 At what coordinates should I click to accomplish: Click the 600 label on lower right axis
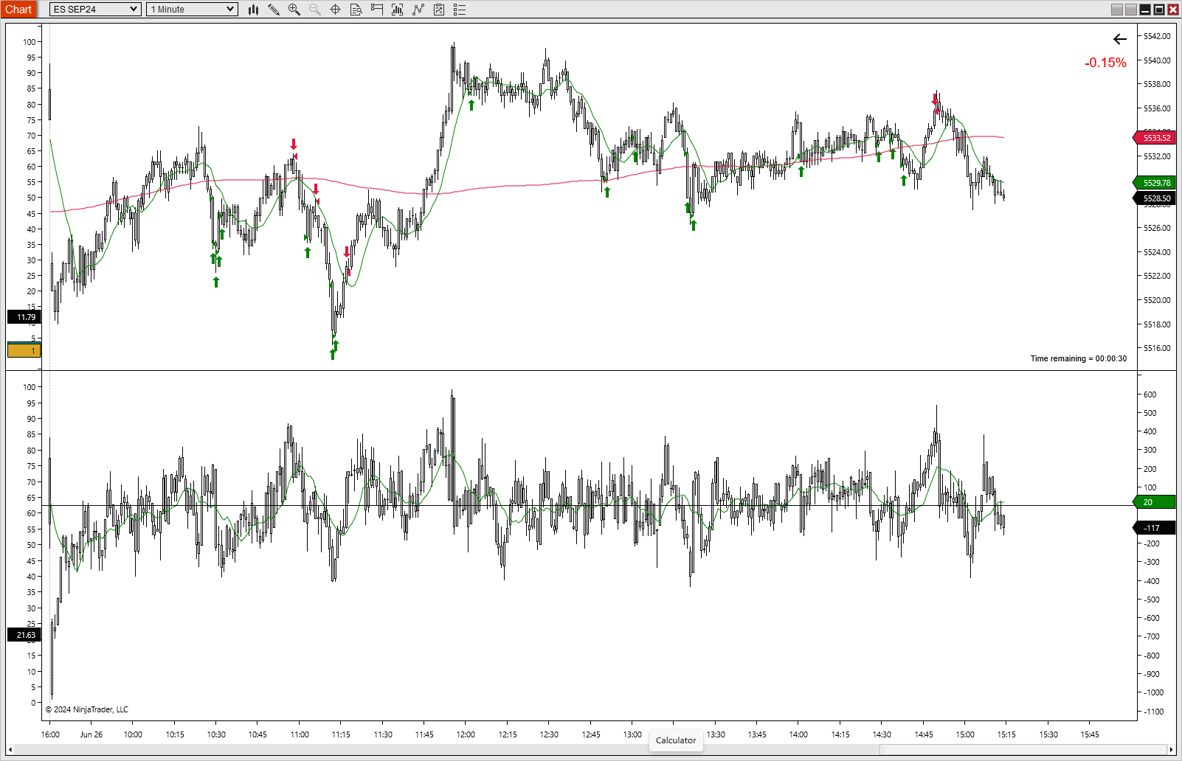point(1150,395)
